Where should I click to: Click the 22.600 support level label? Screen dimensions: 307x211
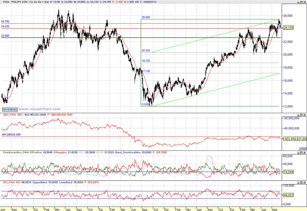(5, 36)
